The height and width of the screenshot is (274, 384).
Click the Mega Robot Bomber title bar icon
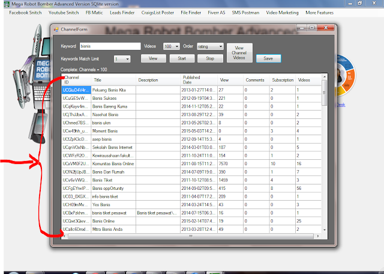pyautogui.click(x=7, y=4)
